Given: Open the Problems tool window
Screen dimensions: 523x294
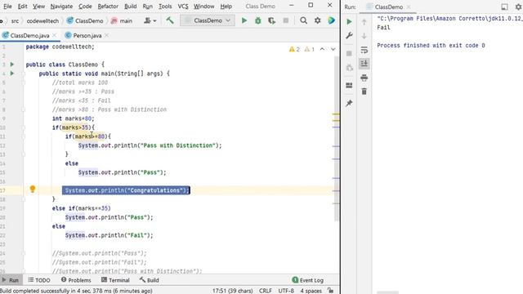Looking at the screenshot, I should 76,280.
